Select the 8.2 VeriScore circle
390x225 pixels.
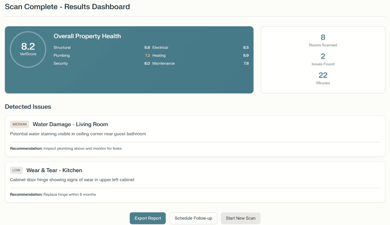pos(28,49)
